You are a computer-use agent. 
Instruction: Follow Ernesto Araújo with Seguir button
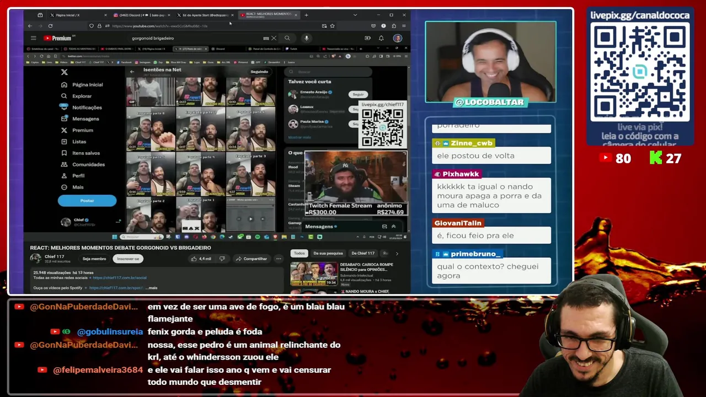point(358,94)
